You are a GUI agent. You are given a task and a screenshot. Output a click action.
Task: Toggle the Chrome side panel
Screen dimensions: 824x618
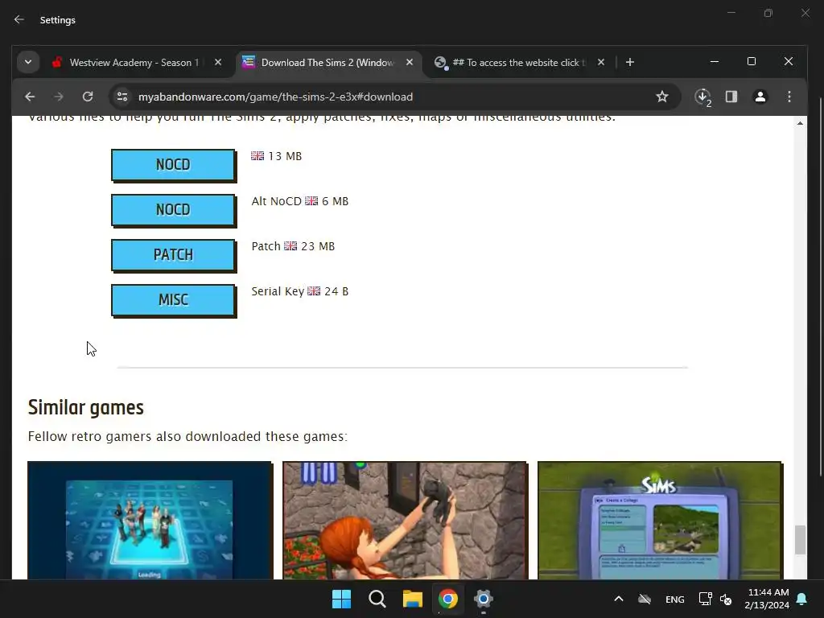(731, 97)
